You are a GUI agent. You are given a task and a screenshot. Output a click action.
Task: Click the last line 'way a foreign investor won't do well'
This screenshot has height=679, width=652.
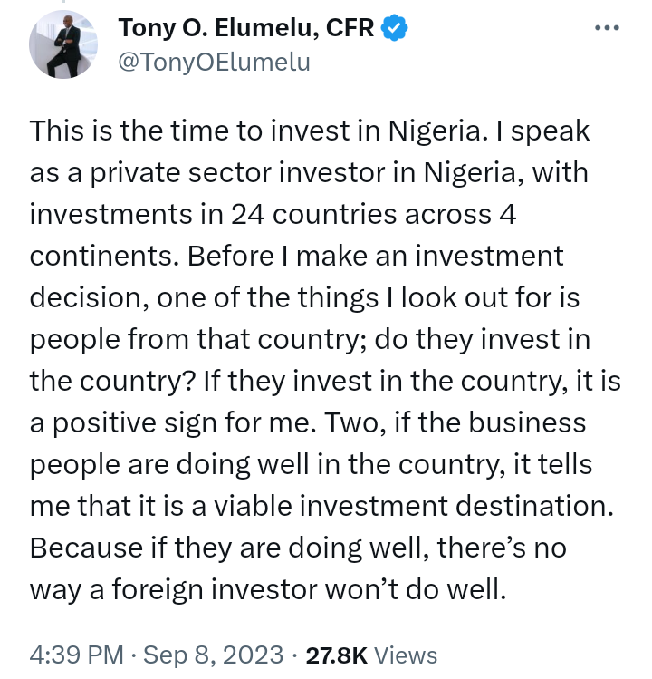tap(268, 590)
